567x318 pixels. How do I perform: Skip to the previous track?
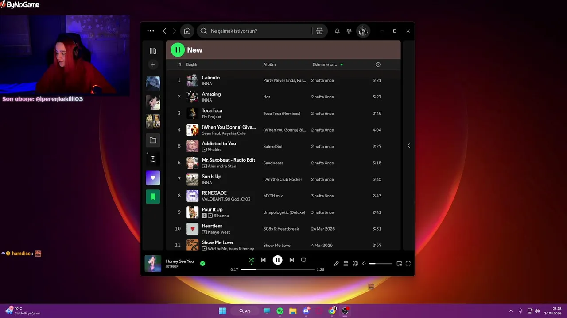(x=263, y=260)
